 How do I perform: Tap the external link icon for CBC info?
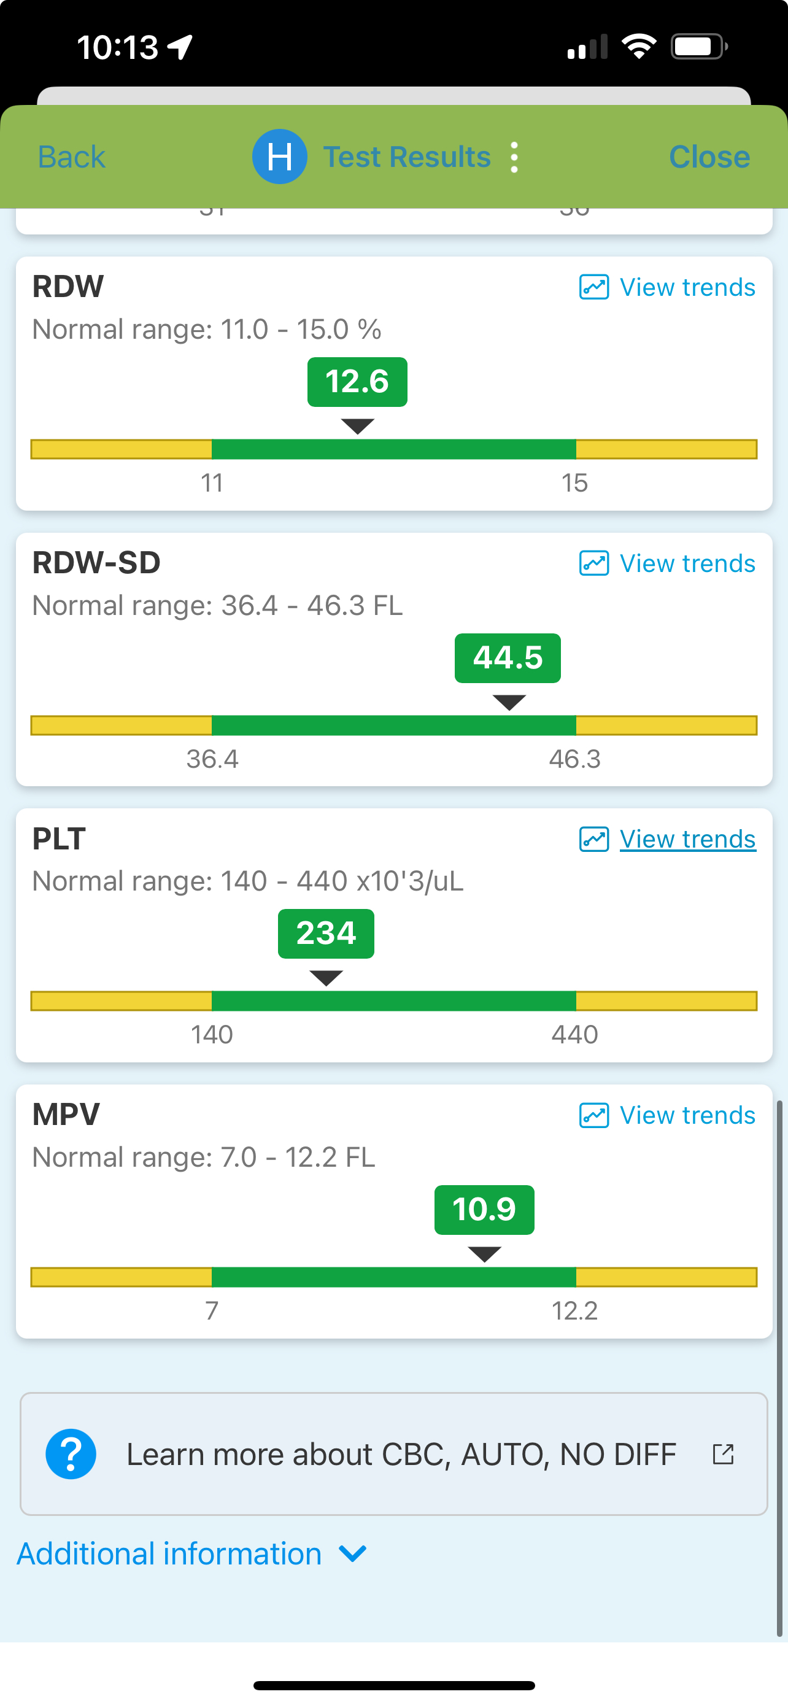[x=722, y=1454]
